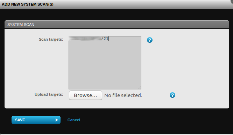Viewport: 233px width, 135px height.
Task: Click the "No file selected." text
Action: [x=123, y=95]
